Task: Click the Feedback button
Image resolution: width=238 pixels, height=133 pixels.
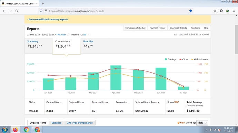Action: click(x=195, y=28)
